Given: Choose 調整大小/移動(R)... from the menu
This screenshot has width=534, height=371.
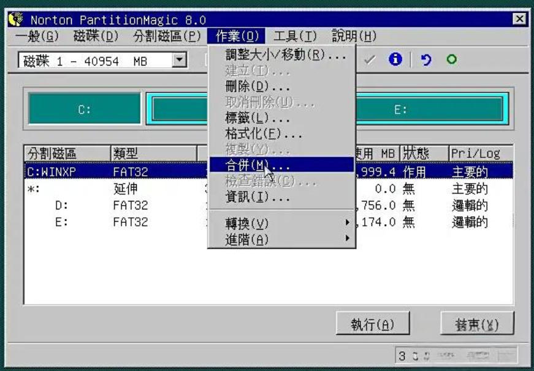Looking at the screenshot, I should point(281,54).
